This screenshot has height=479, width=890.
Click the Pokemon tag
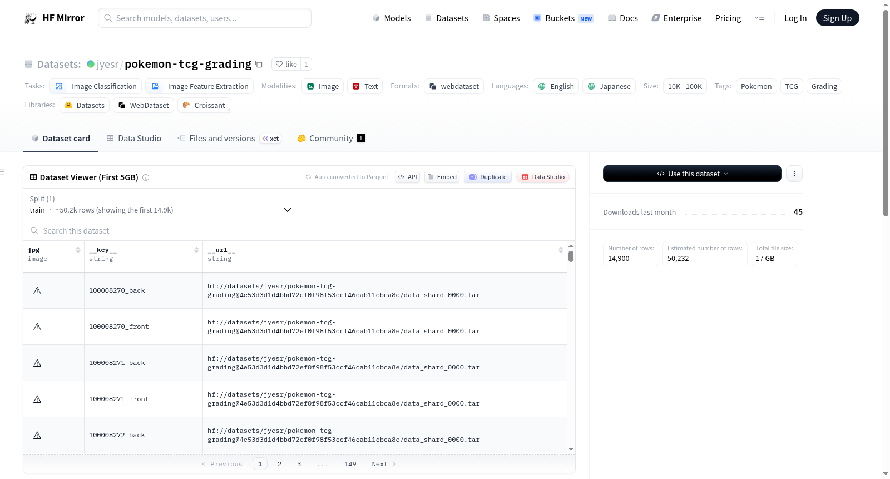756,86
